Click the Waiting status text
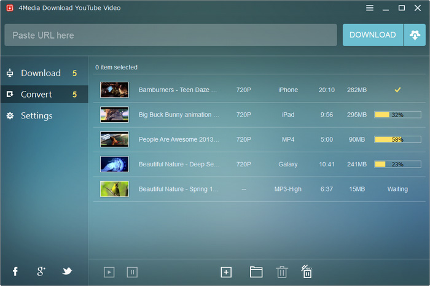 tap(397, 189)
